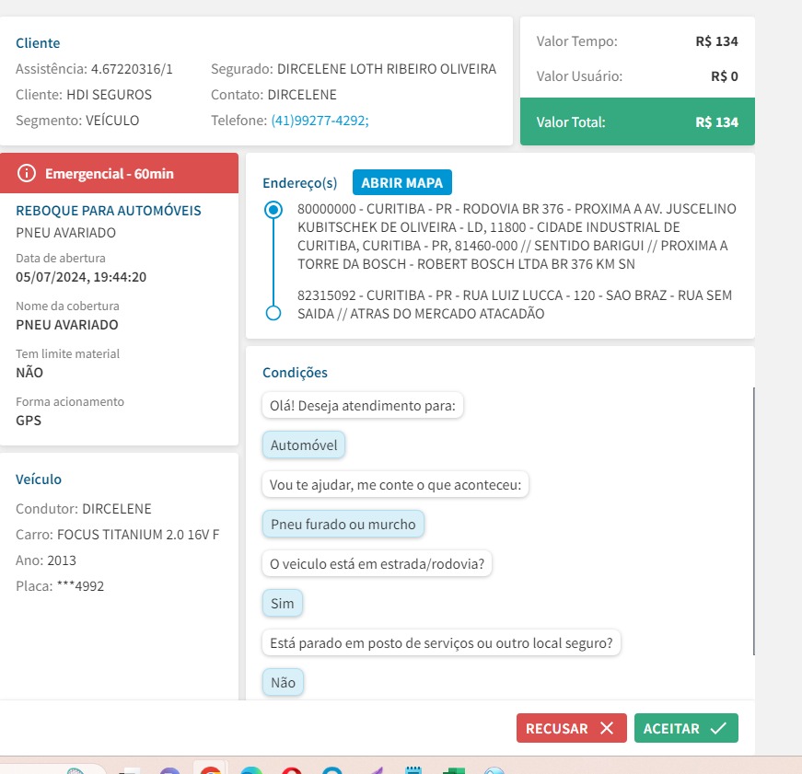
Task: Click the 'Pneu furado ou murcho' answer chip
Action: pos(343,524)
